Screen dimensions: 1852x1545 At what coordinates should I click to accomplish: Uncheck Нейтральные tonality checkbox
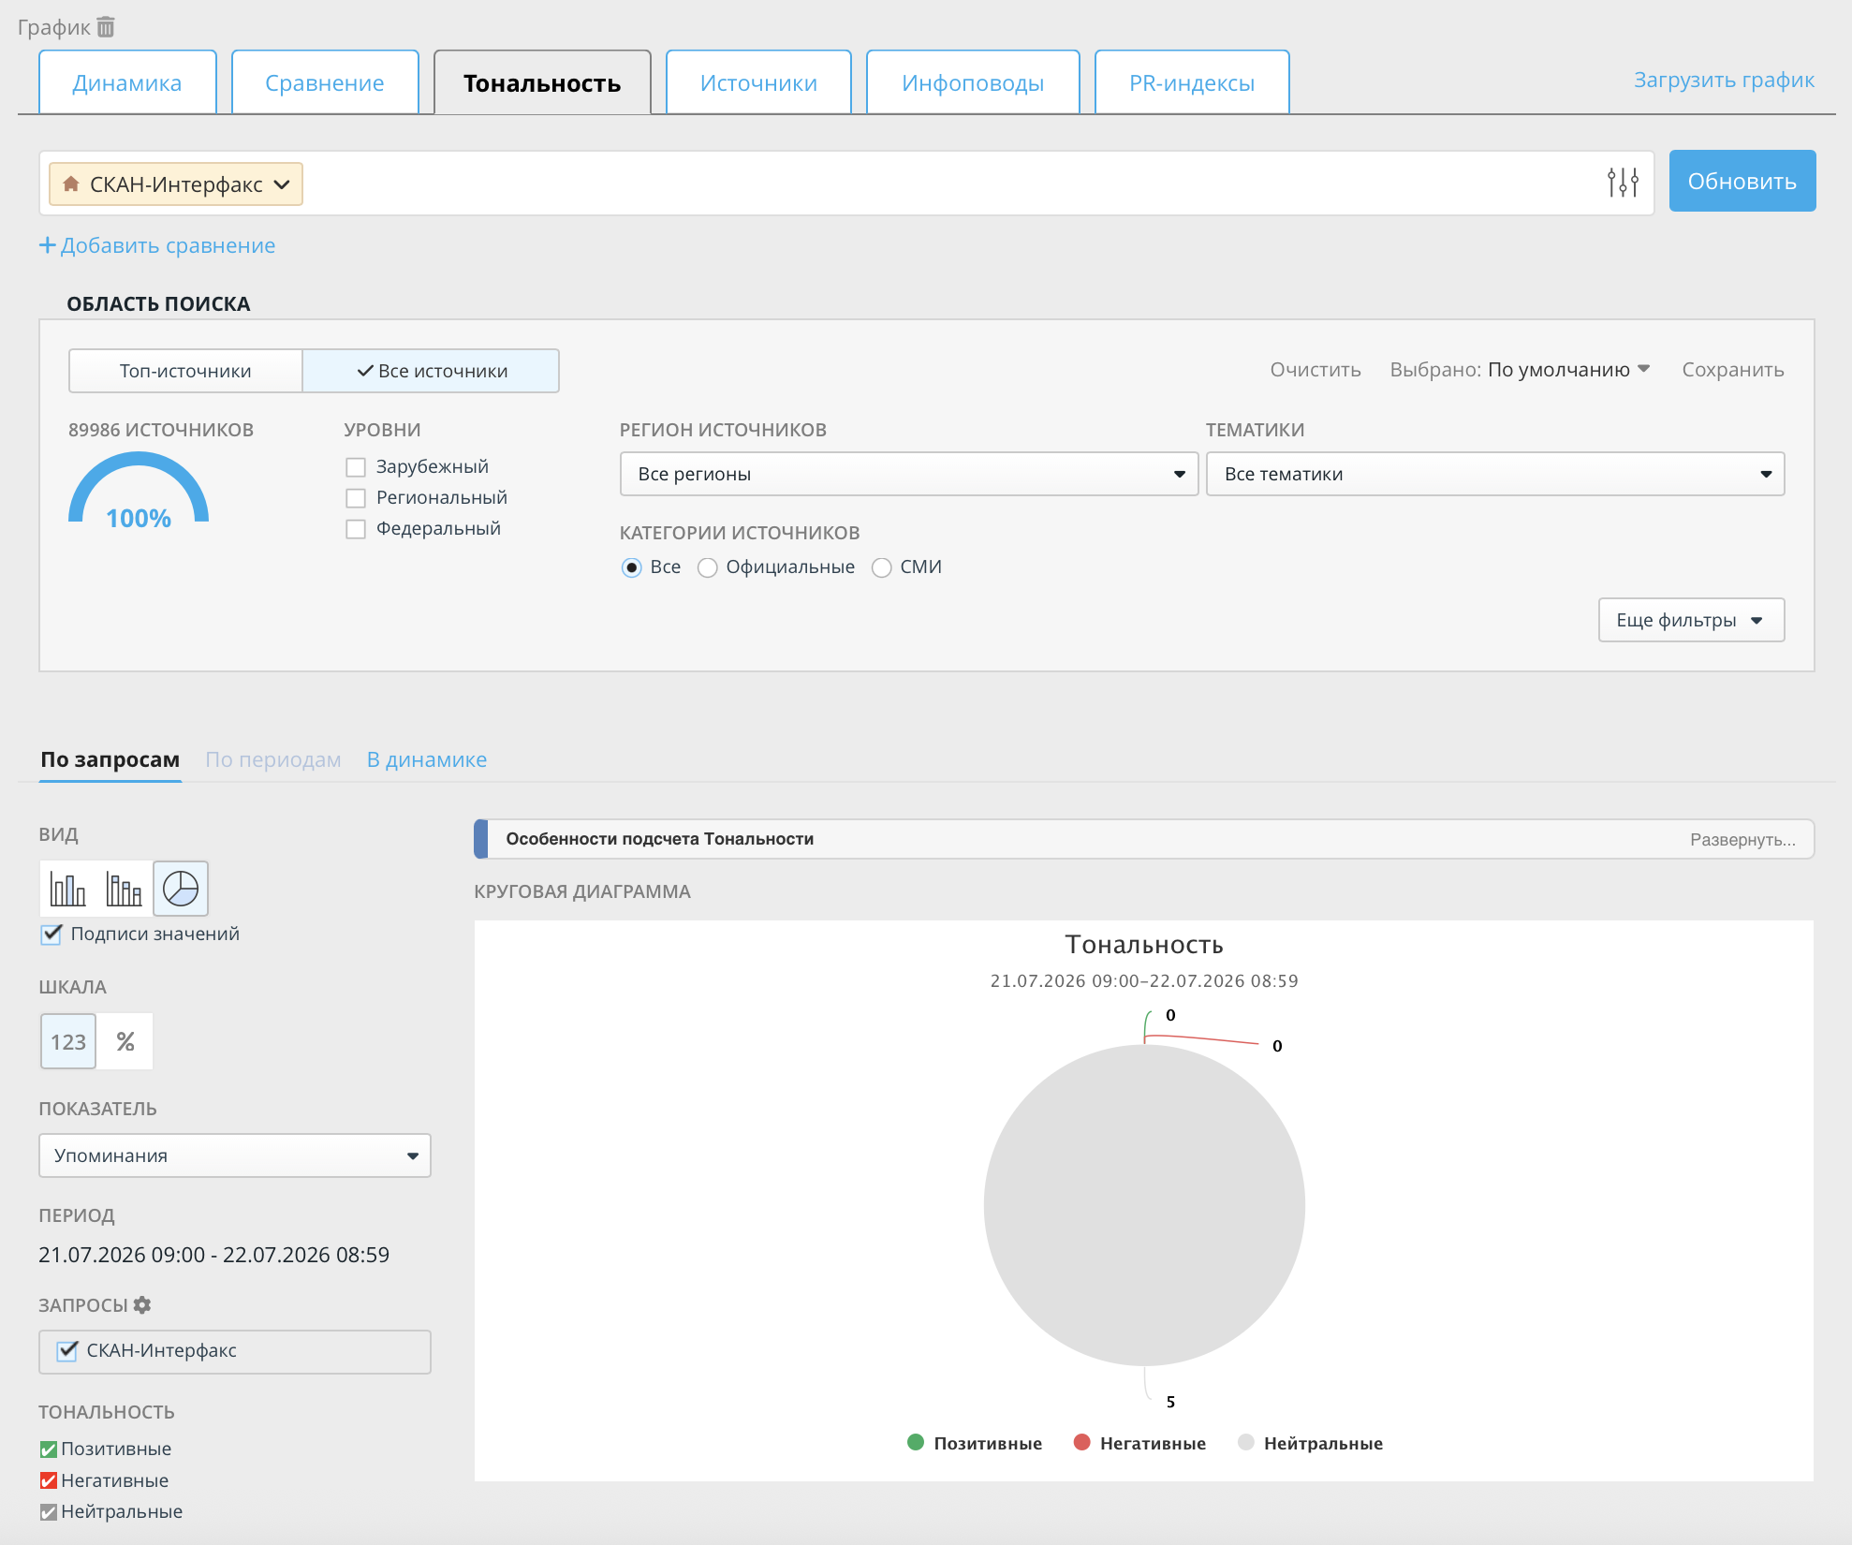point(49,1512)
